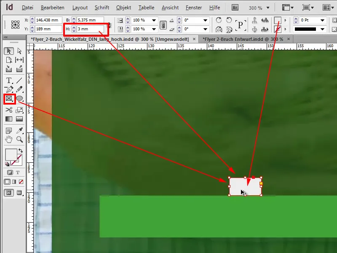Click flip vertical icon
337x253 pixels.
click(229, 29)
